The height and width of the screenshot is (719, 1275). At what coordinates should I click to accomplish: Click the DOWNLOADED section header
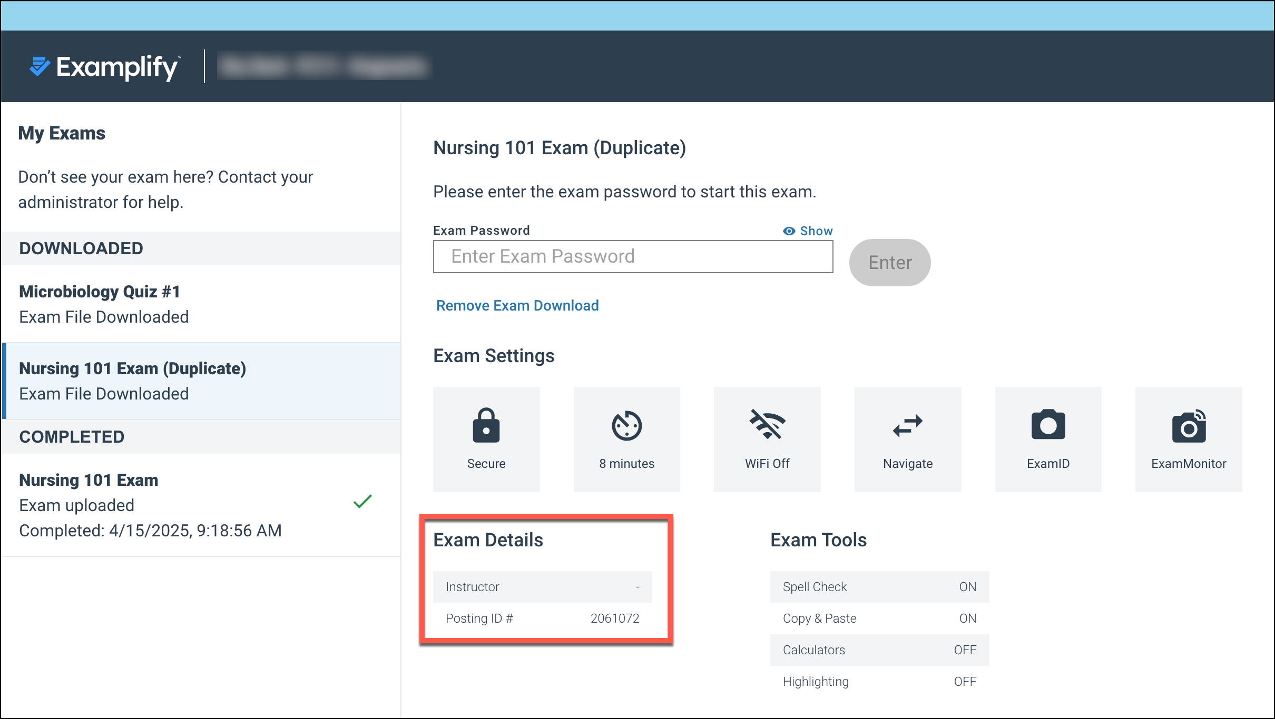click(201, 248)
